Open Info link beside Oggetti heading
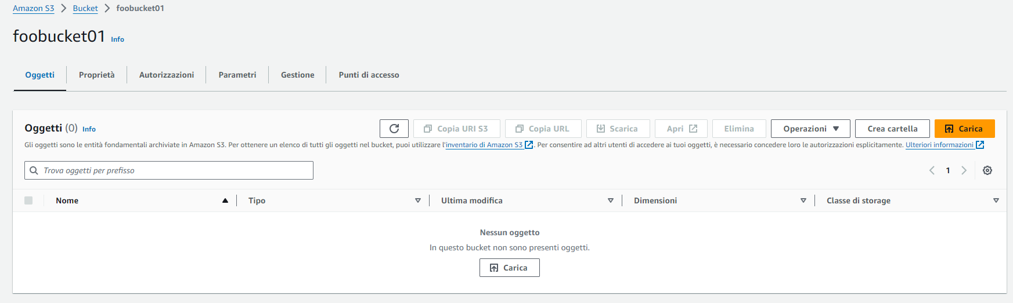Screen dimensions: 1013x303 pyautogui.click(x=89, y=129)
